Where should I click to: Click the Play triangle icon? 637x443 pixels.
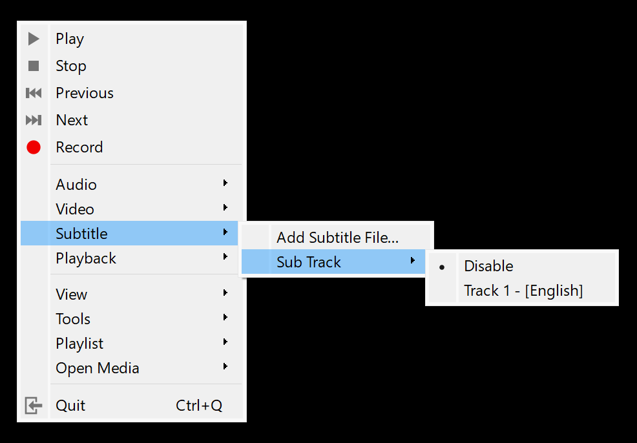(x=34, y=39)
